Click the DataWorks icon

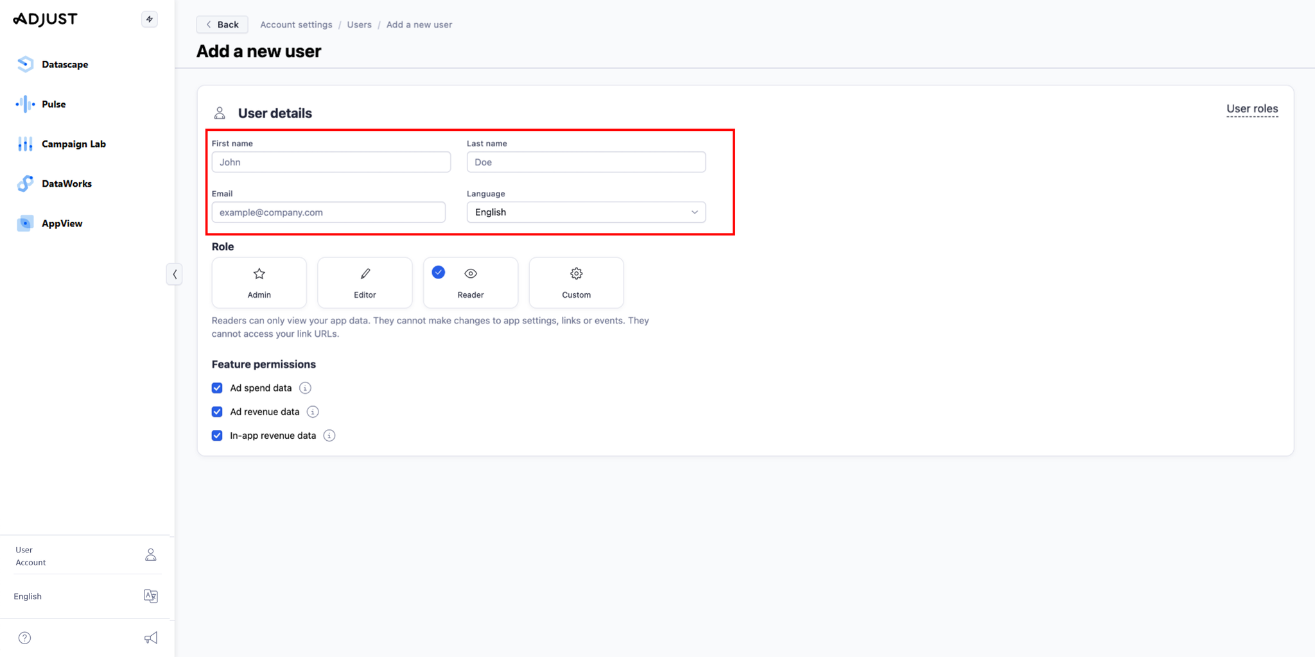click(x=25, y=183)
